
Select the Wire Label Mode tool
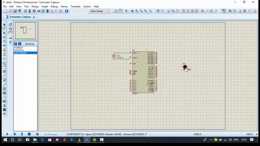point(4,37)
